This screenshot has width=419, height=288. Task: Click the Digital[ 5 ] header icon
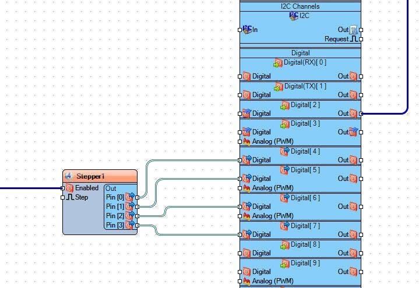coord(285,170)
